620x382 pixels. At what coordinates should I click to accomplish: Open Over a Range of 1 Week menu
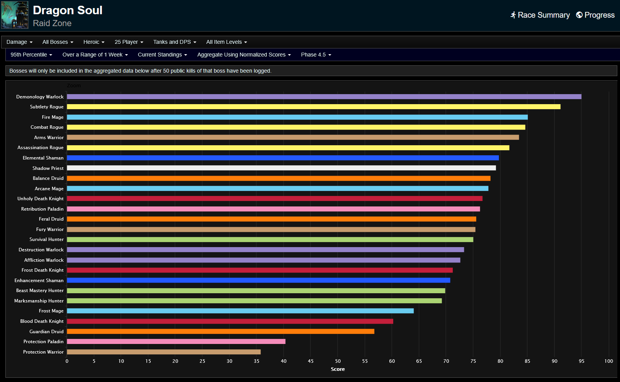pos(95,55)
